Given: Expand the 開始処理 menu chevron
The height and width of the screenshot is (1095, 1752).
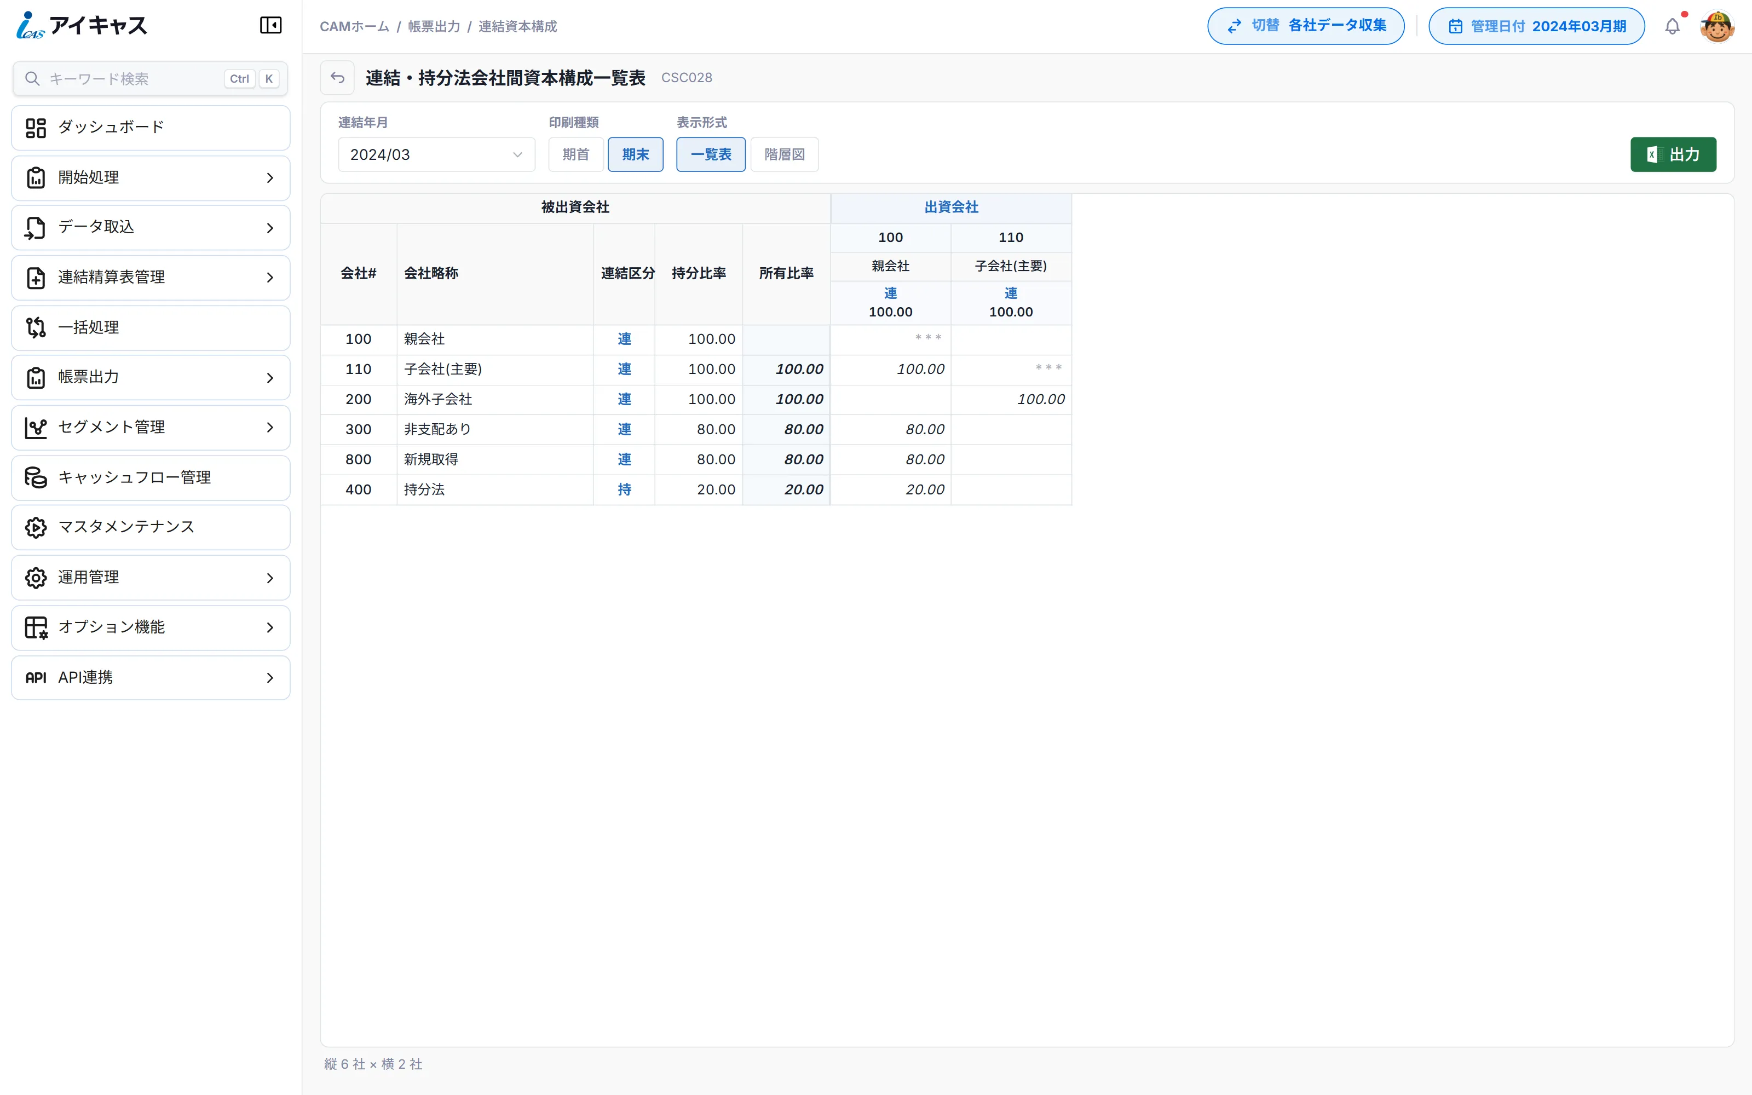Looking at the screenshot, I should click(x=270, y=178).
